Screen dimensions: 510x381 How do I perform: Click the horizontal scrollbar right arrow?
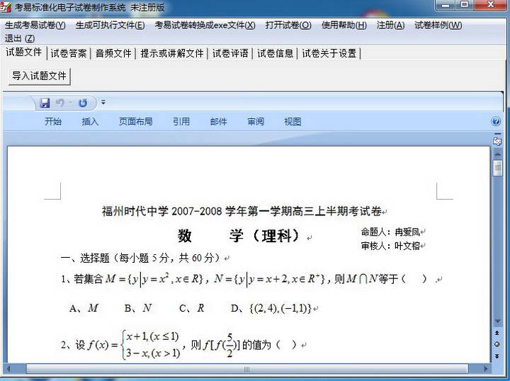(487, 369)
